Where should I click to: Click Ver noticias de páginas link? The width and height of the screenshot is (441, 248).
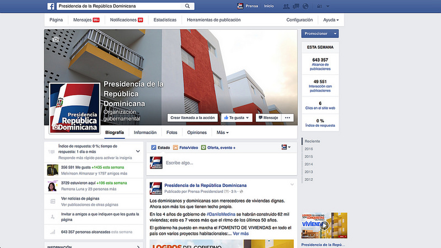coord(80,198)
